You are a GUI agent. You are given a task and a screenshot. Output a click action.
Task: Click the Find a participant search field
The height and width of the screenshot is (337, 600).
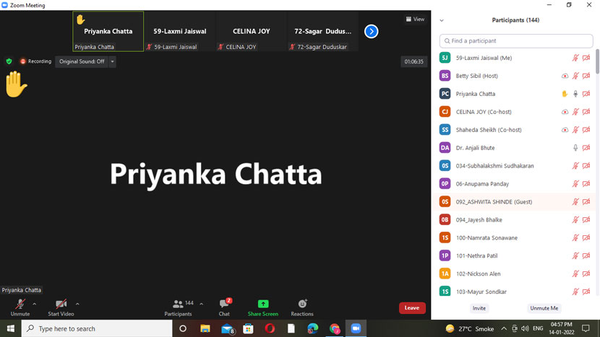click(x=516, y=41)
